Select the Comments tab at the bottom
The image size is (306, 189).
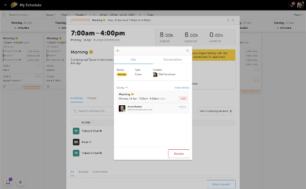[100, 172]
